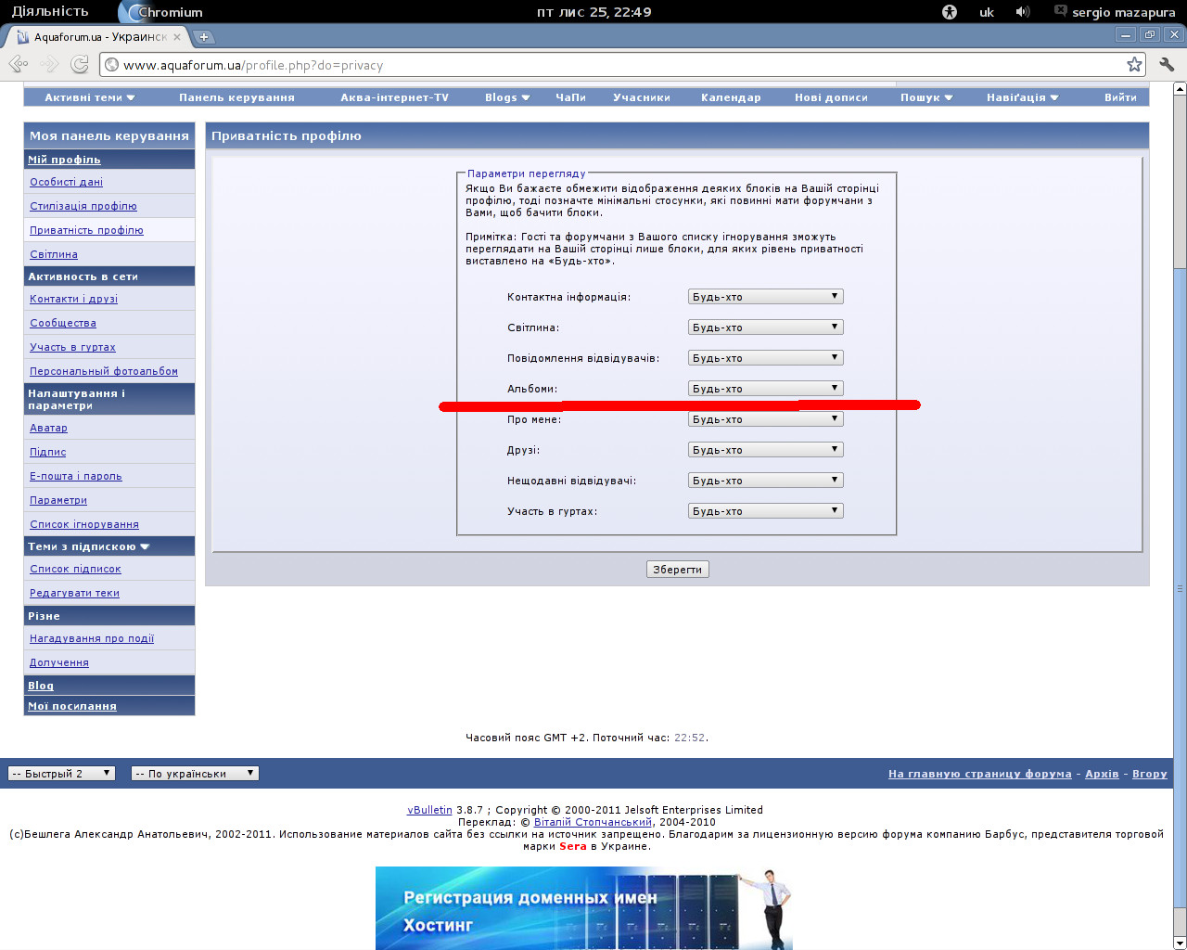Screen dimensions: 1187x950
Task: Open Chromium wrench settings menu
Action: (x=1167, y=64)
